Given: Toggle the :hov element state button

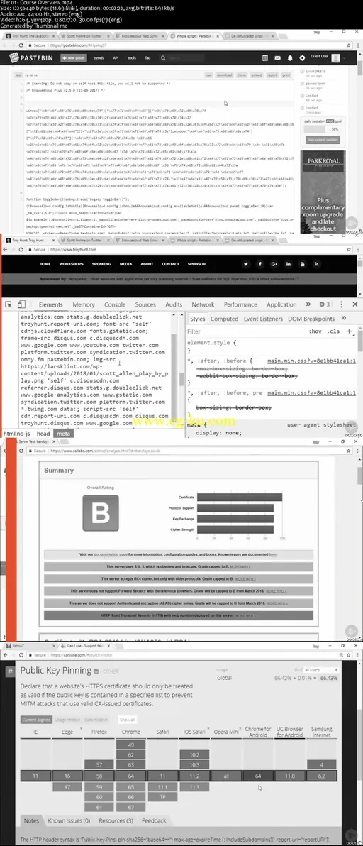Looking at the screenshot, I should click(315, 331).
